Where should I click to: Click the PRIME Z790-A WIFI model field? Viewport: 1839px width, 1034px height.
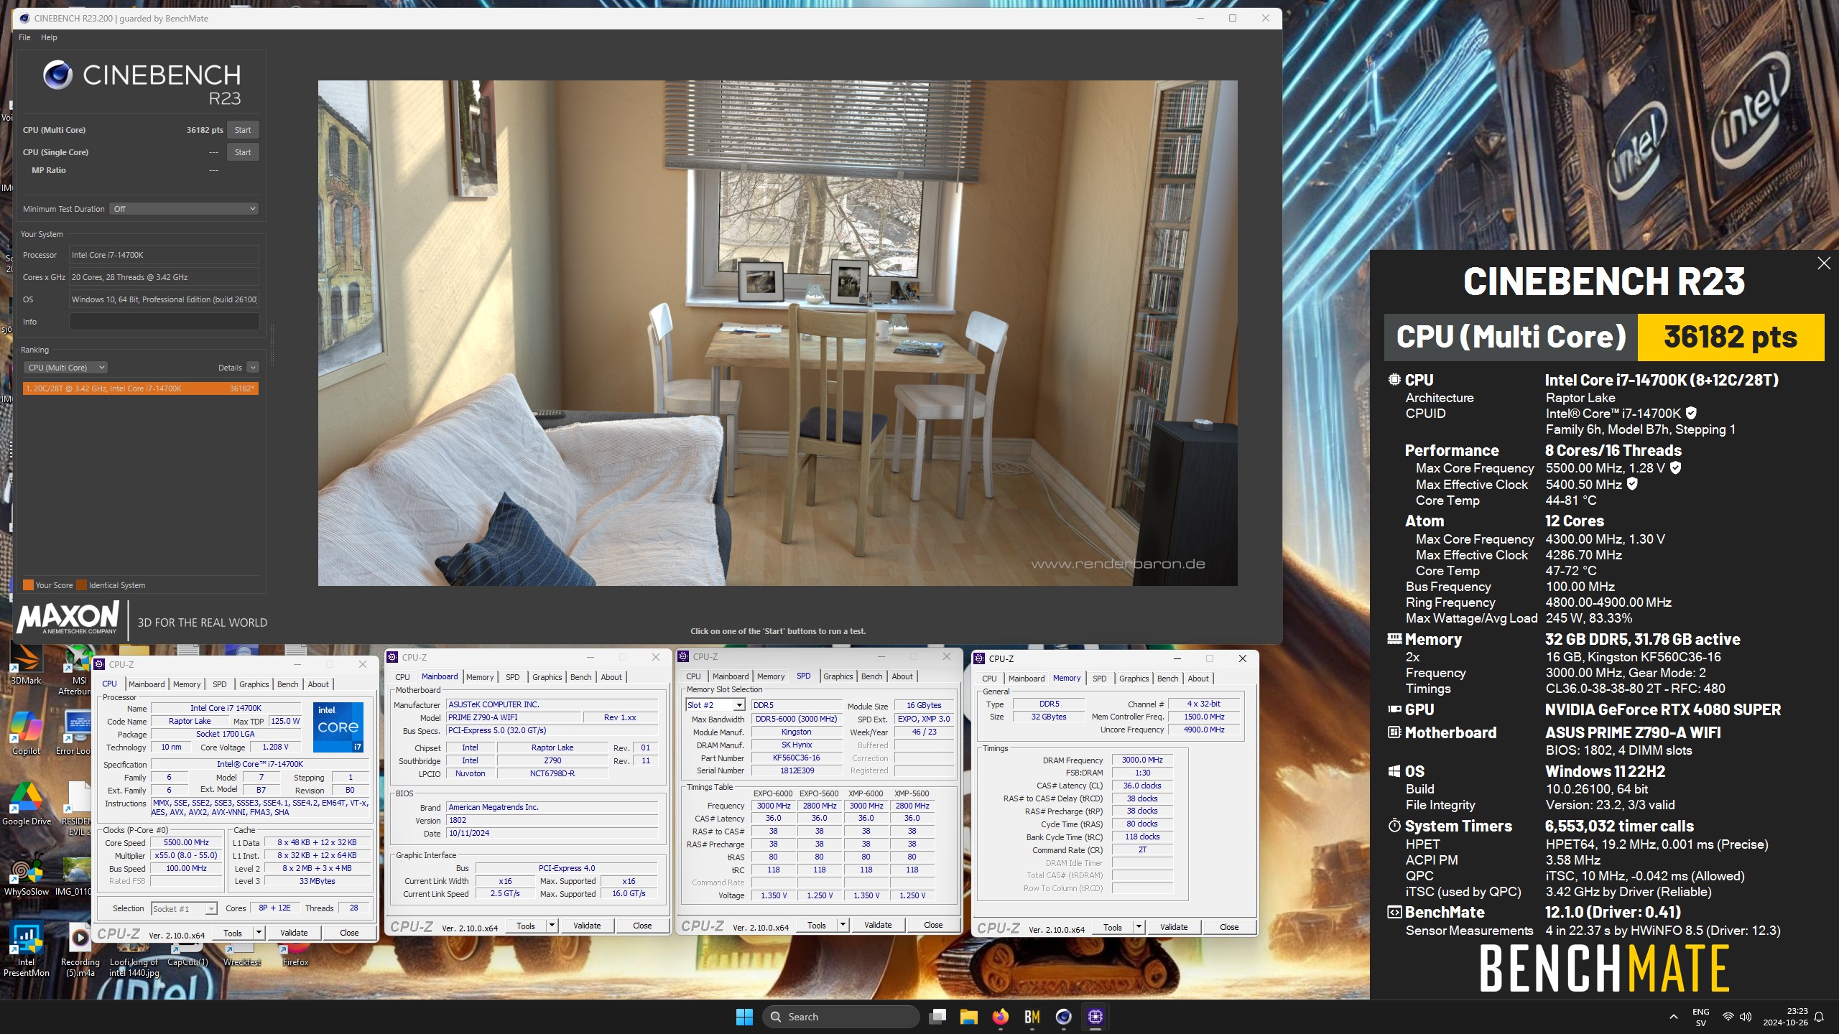514,717
